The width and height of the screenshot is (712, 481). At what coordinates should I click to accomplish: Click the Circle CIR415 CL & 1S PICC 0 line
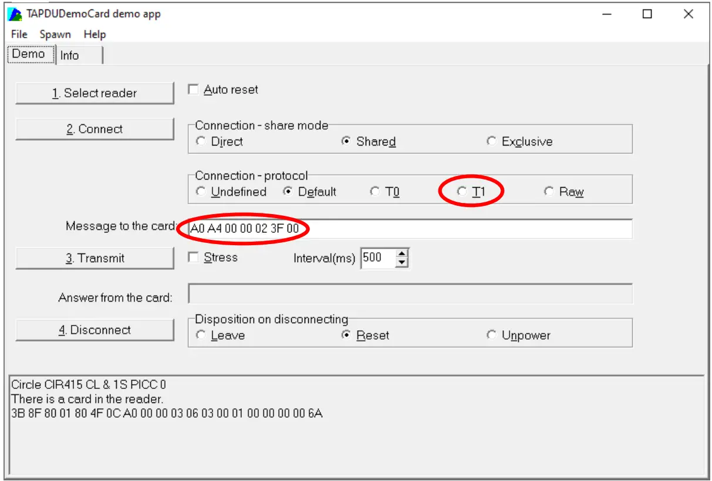[89, 385]
